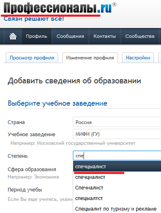Switch to the Просмотр профиля tab
161x213 pixels.
coord(32,58)
